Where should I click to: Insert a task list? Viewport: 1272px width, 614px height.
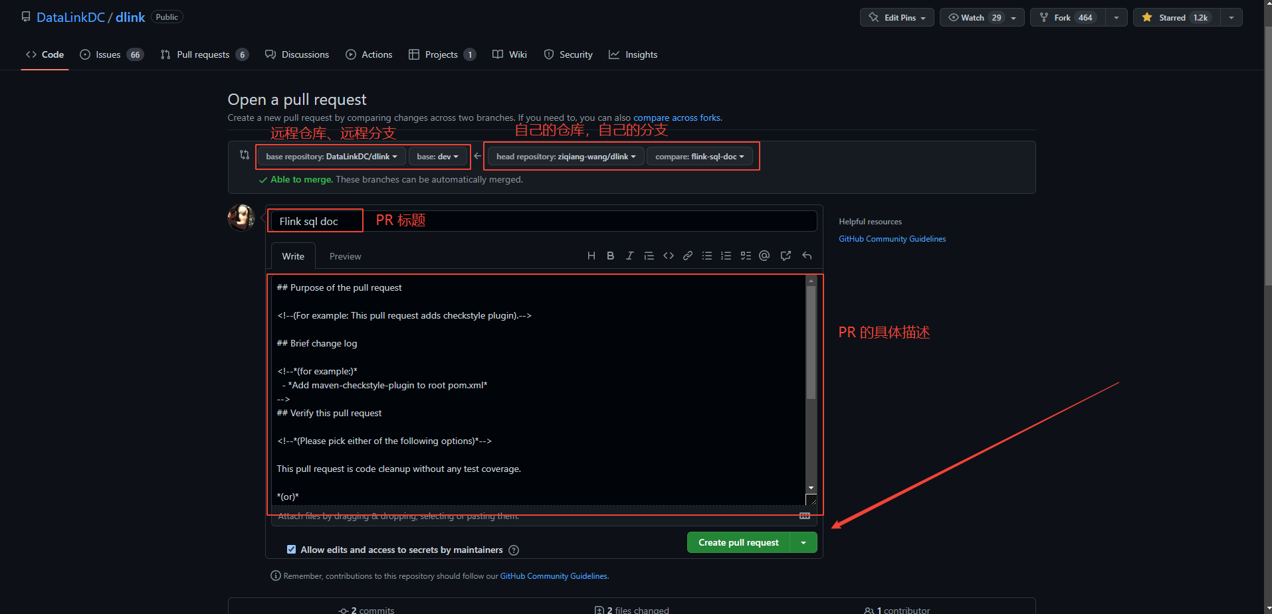point(746,256)
